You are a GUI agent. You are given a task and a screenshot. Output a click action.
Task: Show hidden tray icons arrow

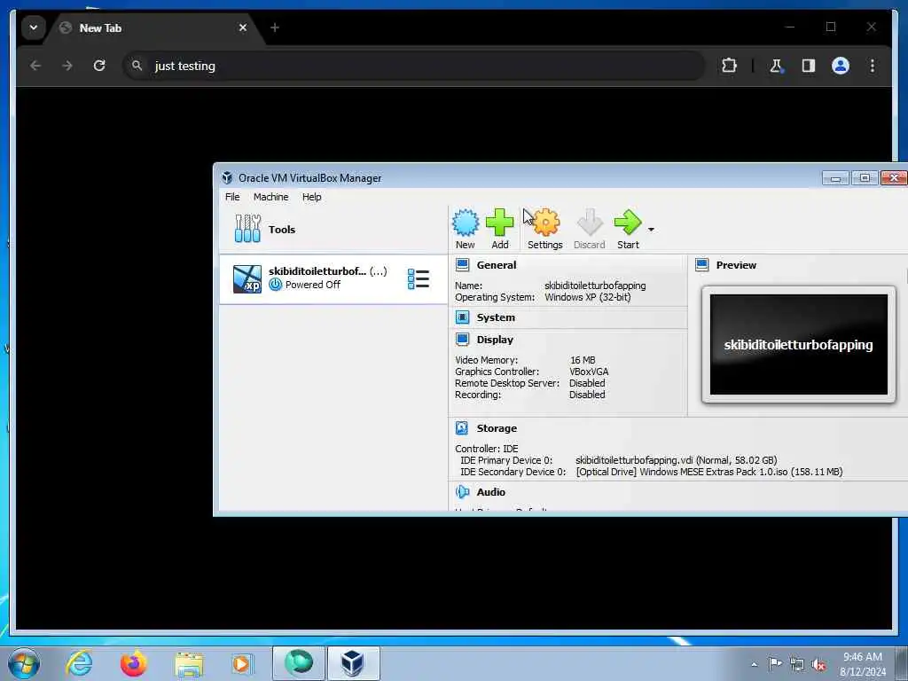pos(754,664)
